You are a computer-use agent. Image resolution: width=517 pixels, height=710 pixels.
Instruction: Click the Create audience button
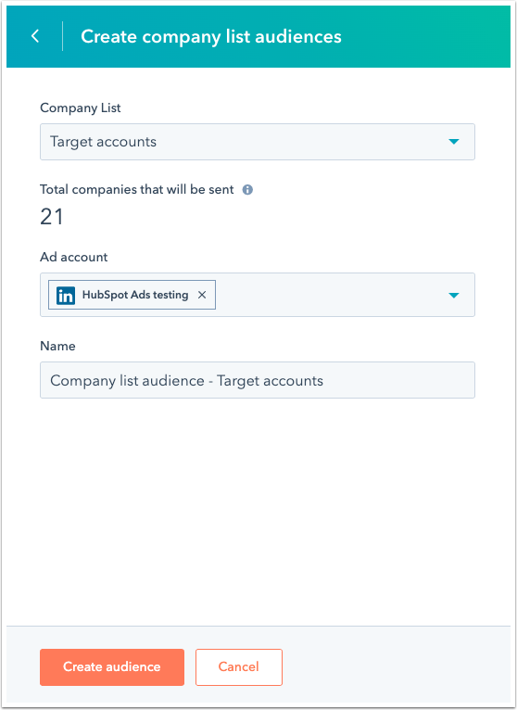(x=112, y=667)
